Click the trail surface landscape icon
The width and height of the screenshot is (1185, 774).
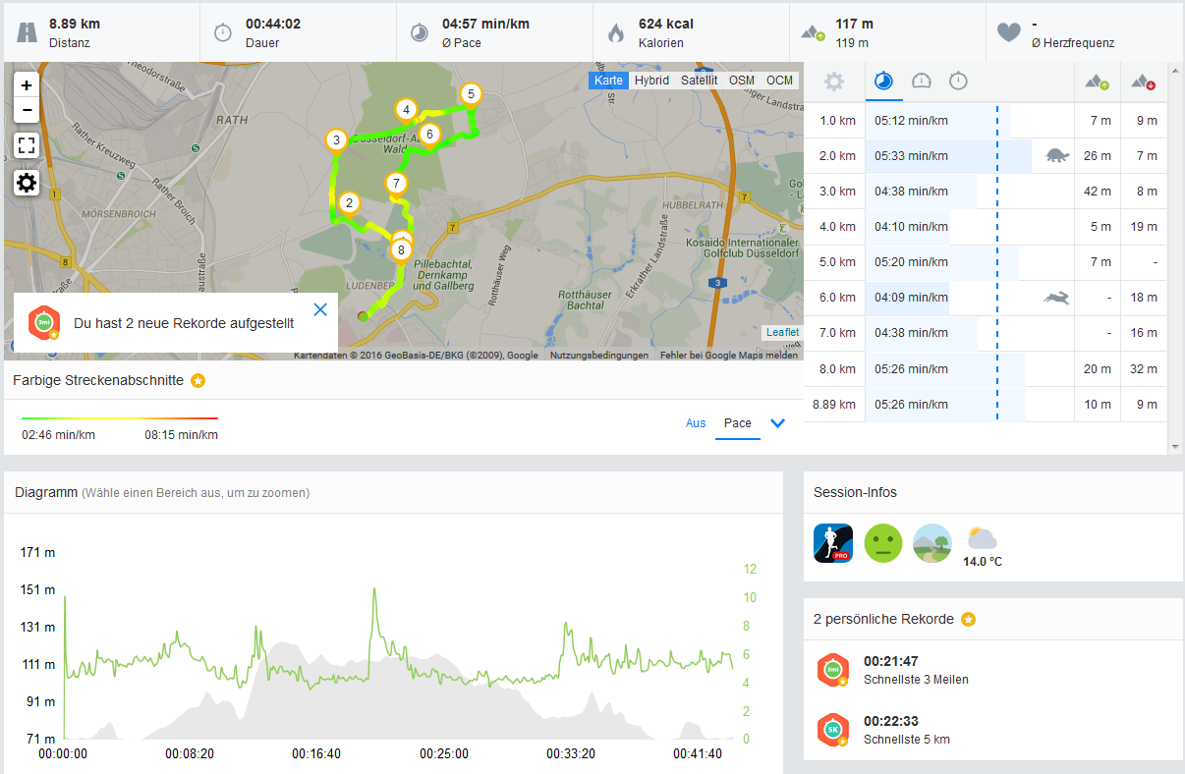click(932, 543)
